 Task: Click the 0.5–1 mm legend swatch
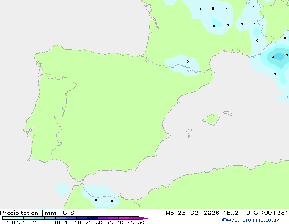pyautogui.click(x=18, y=218)
